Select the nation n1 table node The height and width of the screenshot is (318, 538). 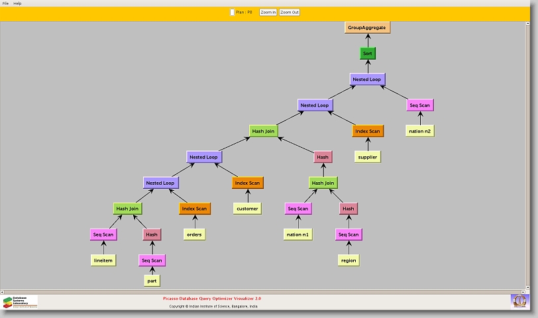click(x=298, y=235)
